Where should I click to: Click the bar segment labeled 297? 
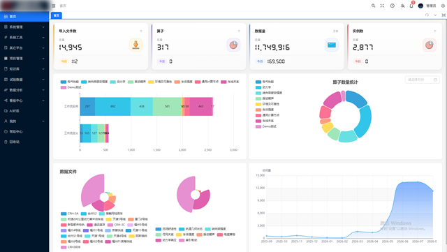[87, 106]
